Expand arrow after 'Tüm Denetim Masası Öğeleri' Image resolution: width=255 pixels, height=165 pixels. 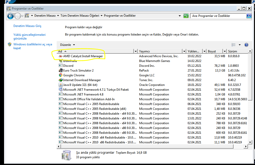[x=102, y=16]
